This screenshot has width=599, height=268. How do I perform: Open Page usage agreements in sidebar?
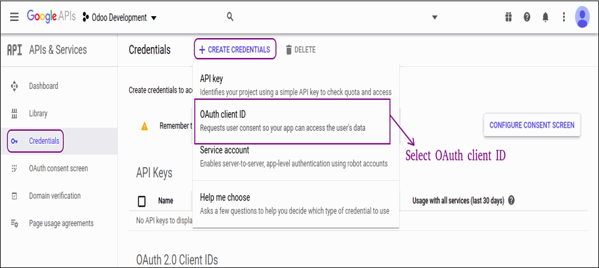pos(61,223)
